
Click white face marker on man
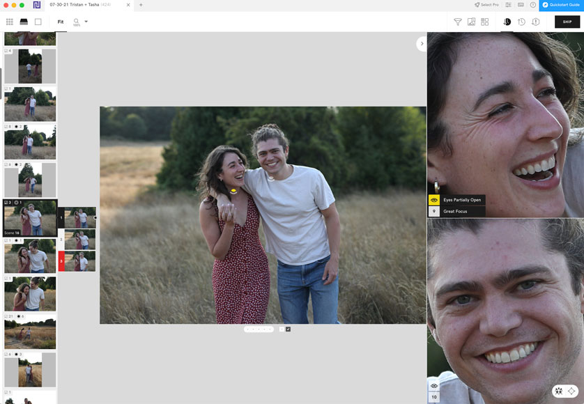point(271,178)
